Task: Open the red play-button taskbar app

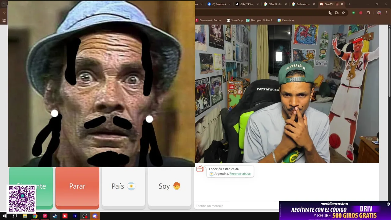Action: point(45,216)
